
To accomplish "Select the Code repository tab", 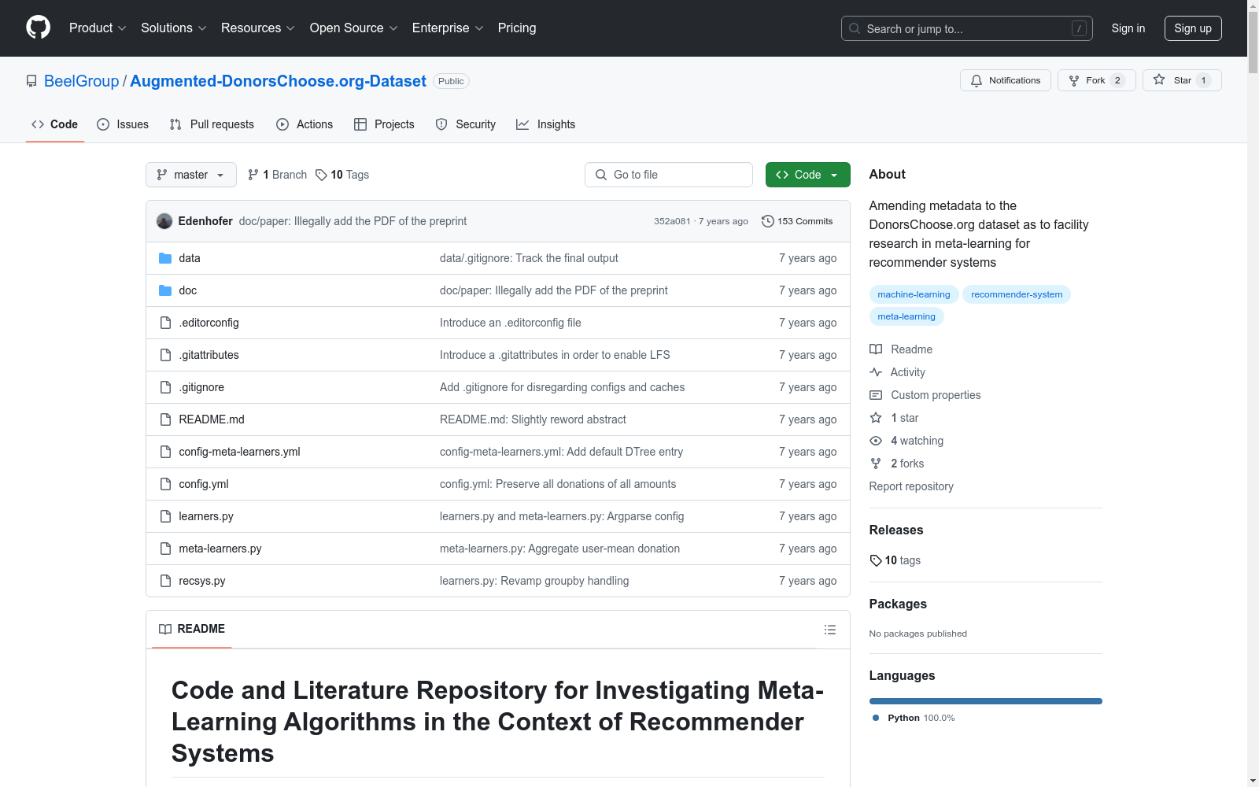I will [55, 124].
